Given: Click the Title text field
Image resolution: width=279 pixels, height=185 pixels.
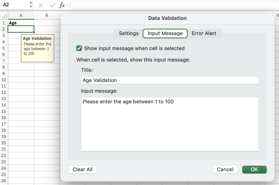Looking at the screenshot, I should [x=169, y=80].
